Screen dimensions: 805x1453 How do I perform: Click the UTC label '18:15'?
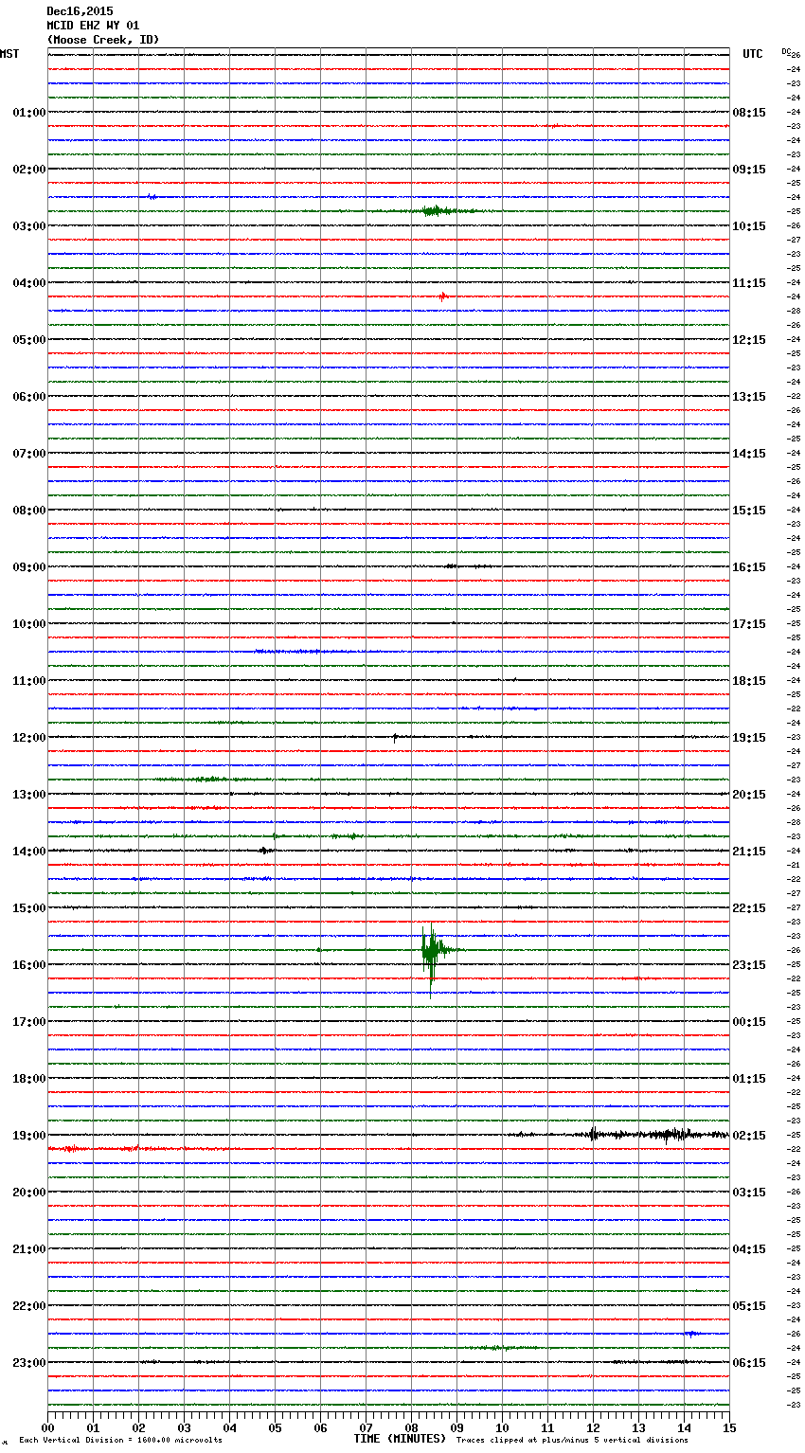[x=749, y=681]
